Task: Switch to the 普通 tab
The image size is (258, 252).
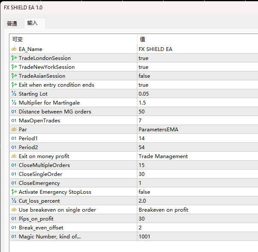Action: click(x=12, y=24)
